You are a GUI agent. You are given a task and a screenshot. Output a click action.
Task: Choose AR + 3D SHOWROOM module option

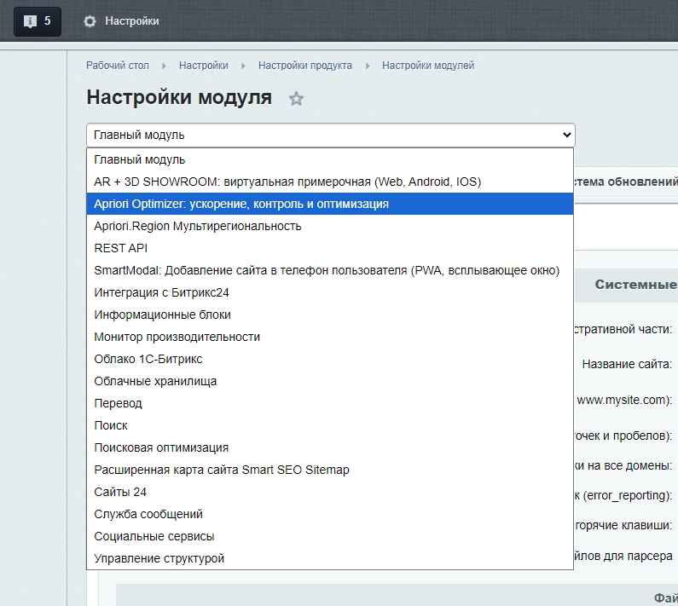[x=287, y=182]
